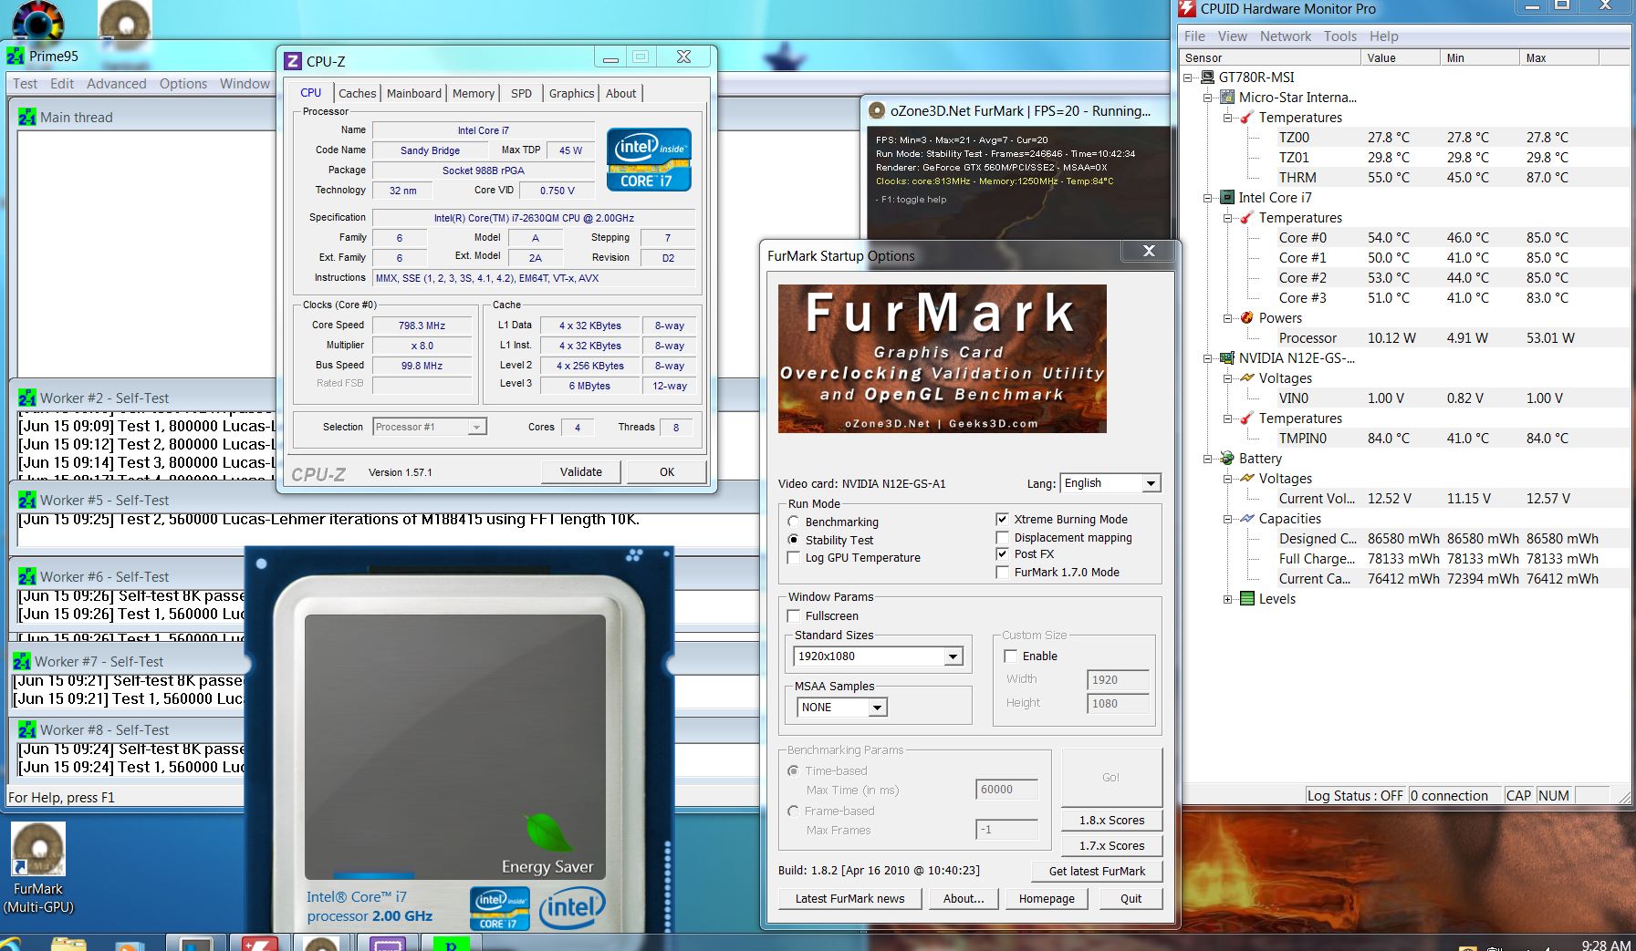Check the Fullscreen option

click(794, 616)
